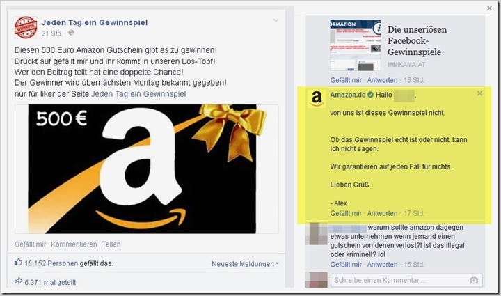Hide the highlighted Amazon.de comment
Image resolution: width=501 pixels, height=296 pixels.
(x=479, y=93)
